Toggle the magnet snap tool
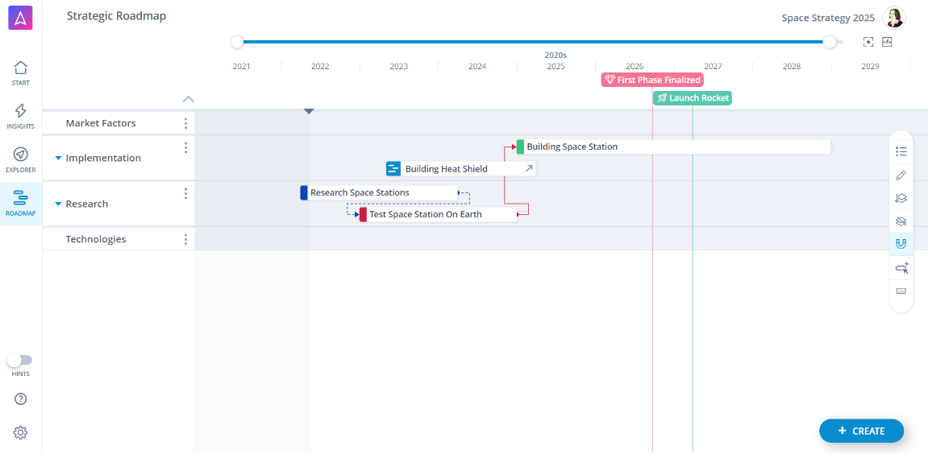Viewport: 928px width, 454px height. [901, 244]
